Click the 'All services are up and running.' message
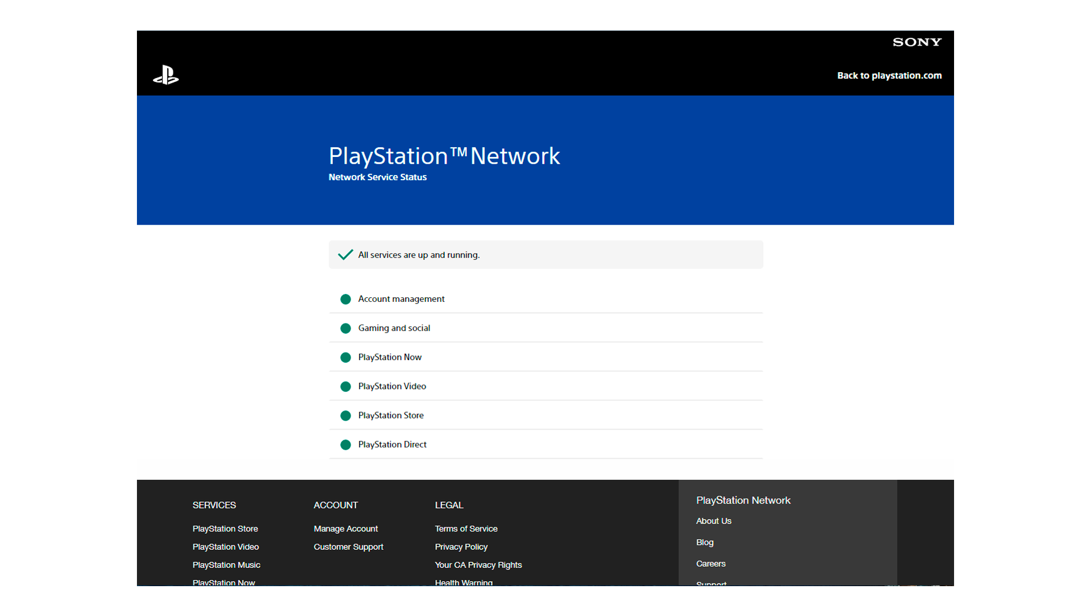The image size is (1091, 614). coord(419,255)
